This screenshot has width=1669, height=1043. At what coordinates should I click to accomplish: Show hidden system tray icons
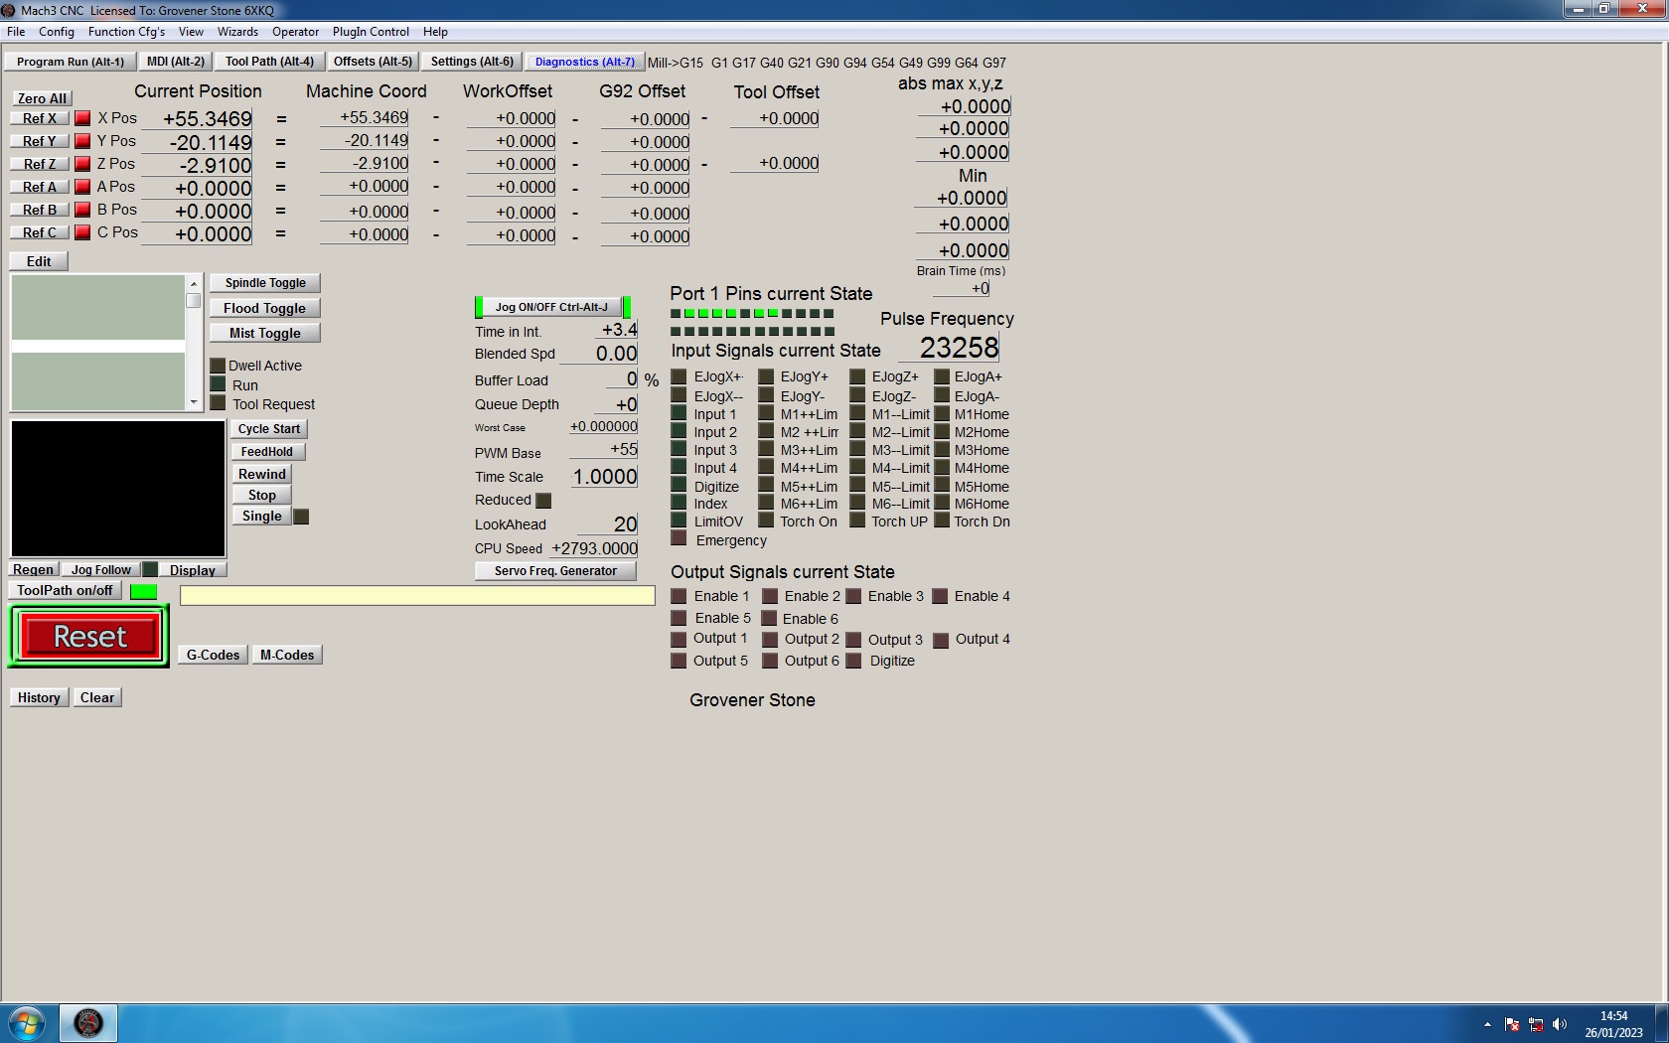tap(1487, 1024)
